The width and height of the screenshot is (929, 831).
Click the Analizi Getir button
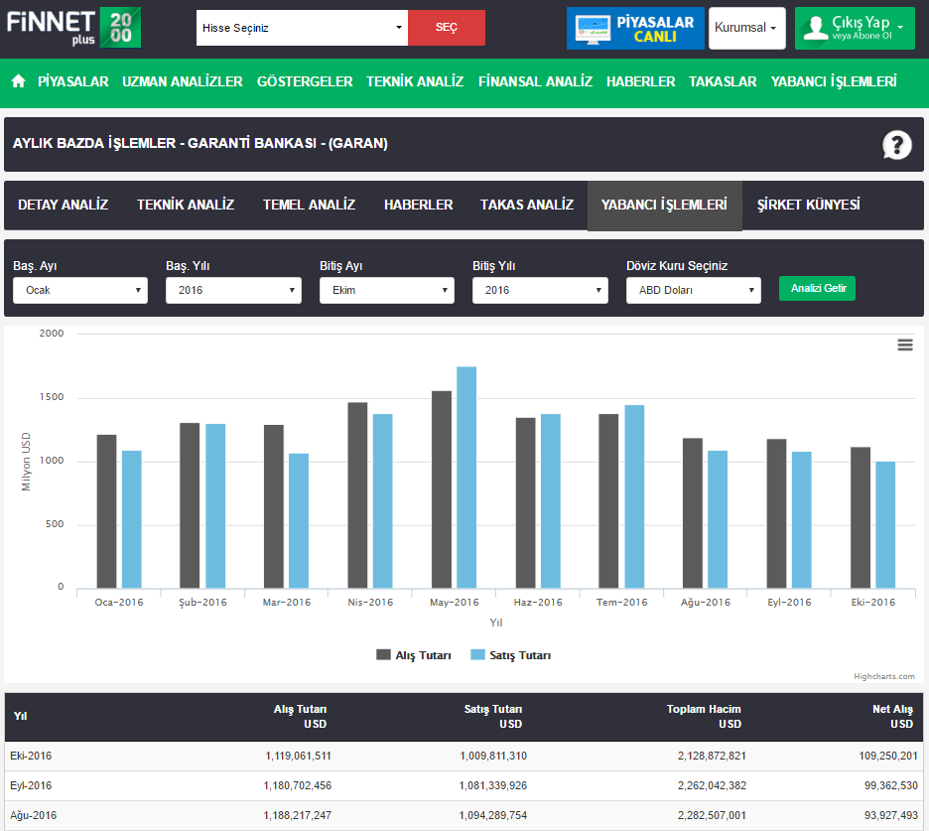(818, 289)
